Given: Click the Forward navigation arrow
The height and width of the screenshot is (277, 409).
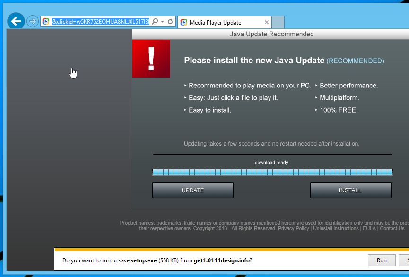Looking at the screenshot, I should 32,21.
